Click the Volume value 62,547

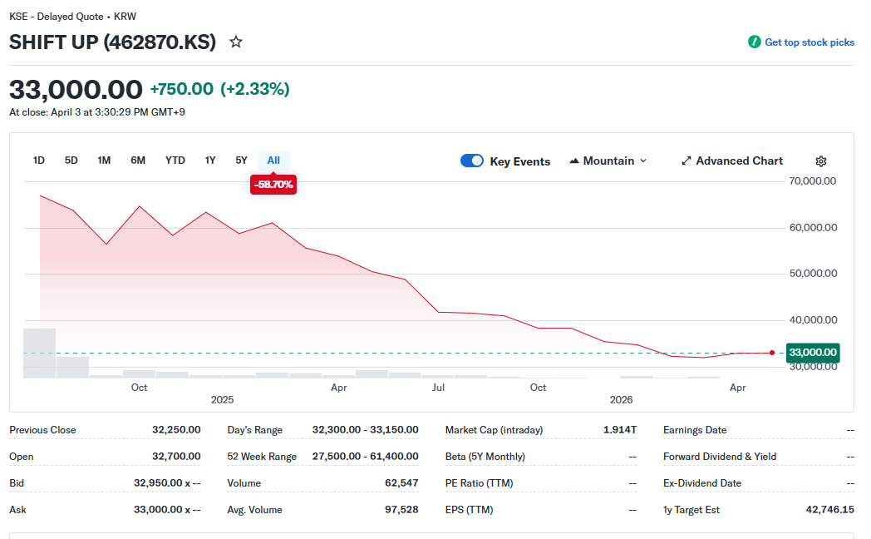click(401, 483)
